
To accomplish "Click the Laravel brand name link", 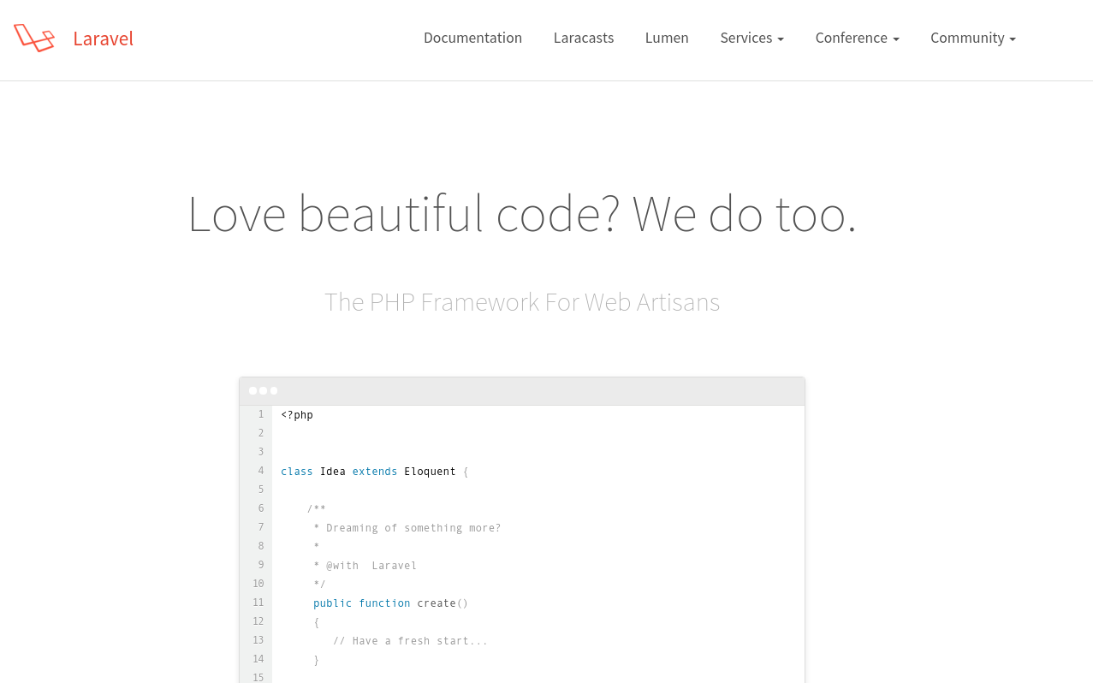I will point(104,39).
